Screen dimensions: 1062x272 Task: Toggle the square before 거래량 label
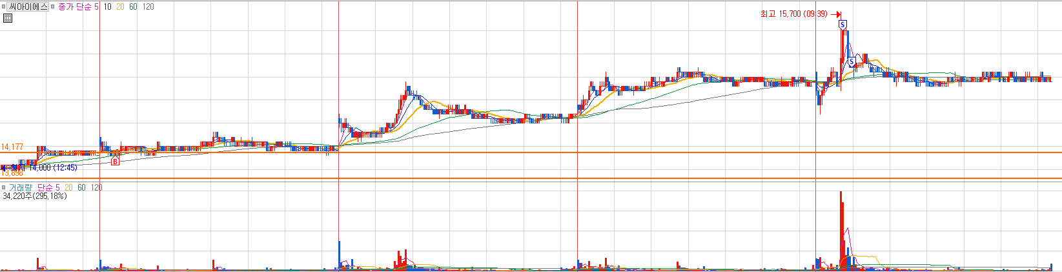click(4, 187)
